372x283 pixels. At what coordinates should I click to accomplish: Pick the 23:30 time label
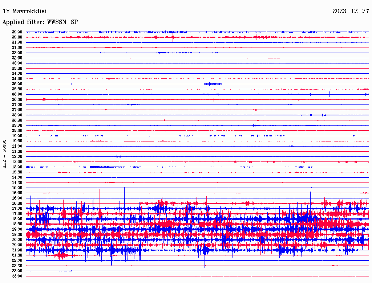point(17,276)
